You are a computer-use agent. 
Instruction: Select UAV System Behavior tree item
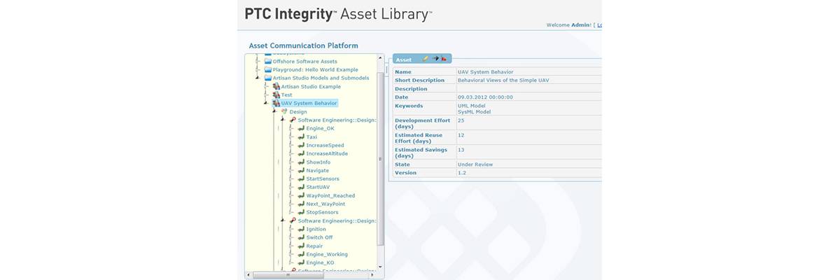click(309, 104)
